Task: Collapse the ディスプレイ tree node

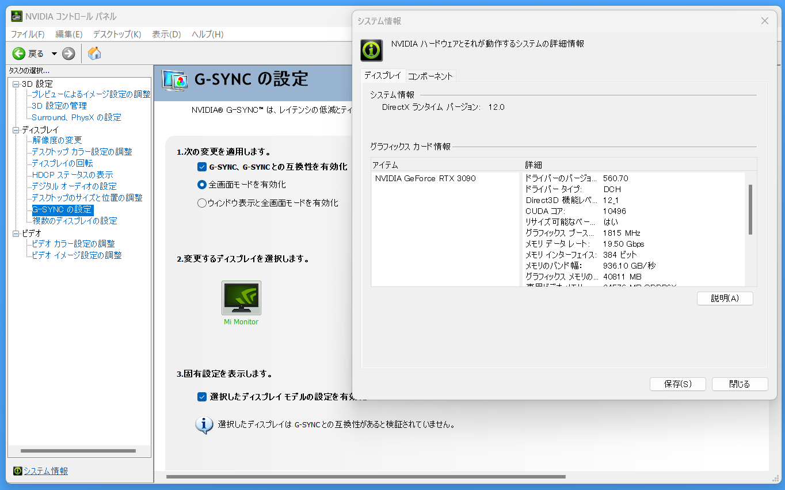Action: point(16,130)
